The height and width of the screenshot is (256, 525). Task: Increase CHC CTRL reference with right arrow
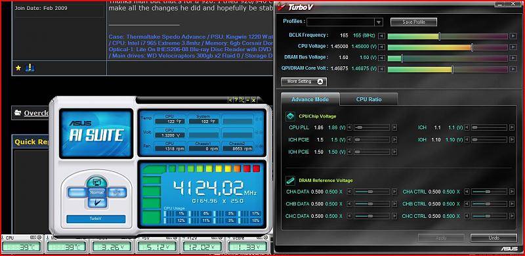(512, 216)
